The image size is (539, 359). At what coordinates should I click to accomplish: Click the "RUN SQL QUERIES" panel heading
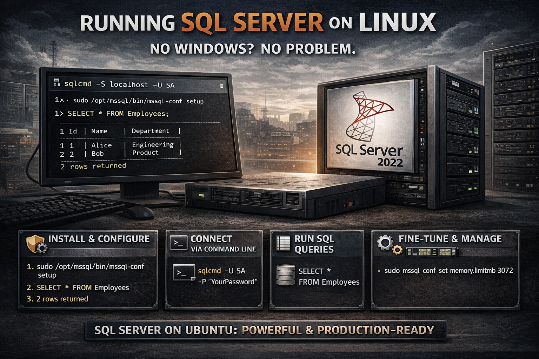[314, 244]
